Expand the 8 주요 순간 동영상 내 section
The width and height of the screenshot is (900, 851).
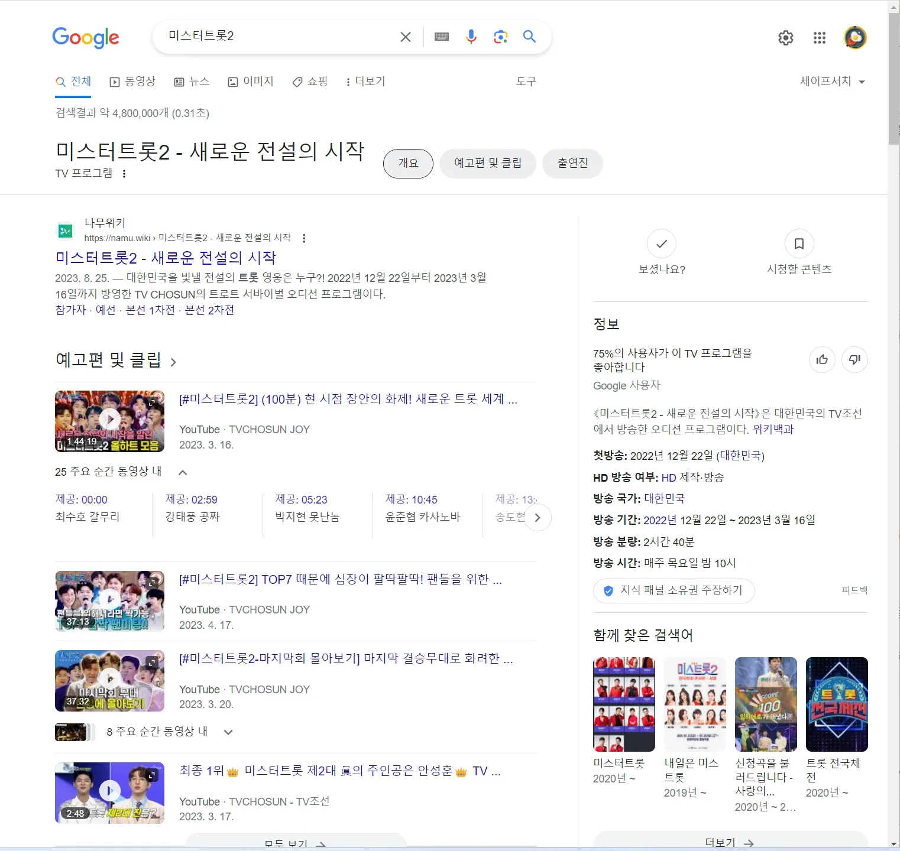(x=228, y=732)
